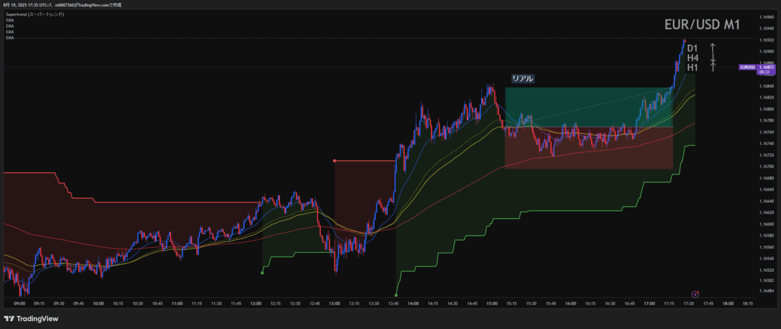Click the TradingView logo
781x329 pixels.
31,319
